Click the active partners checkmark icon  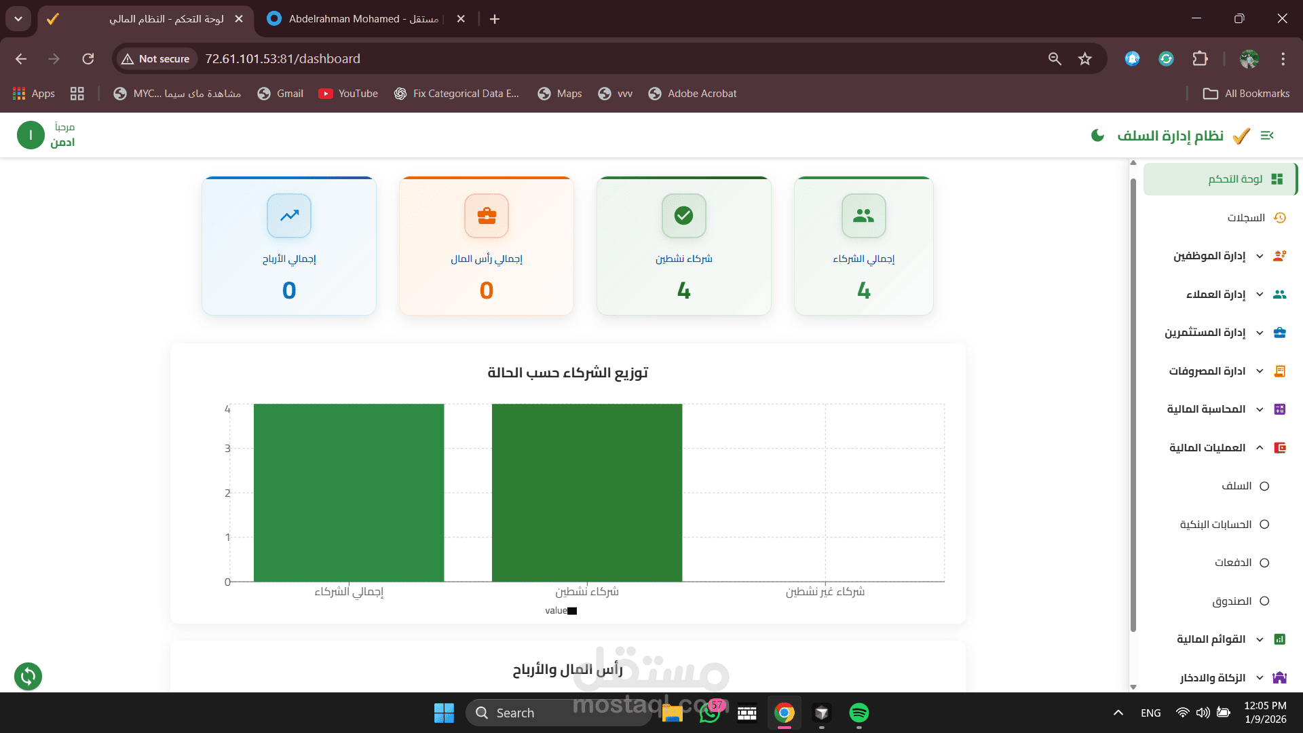(683, 216)
